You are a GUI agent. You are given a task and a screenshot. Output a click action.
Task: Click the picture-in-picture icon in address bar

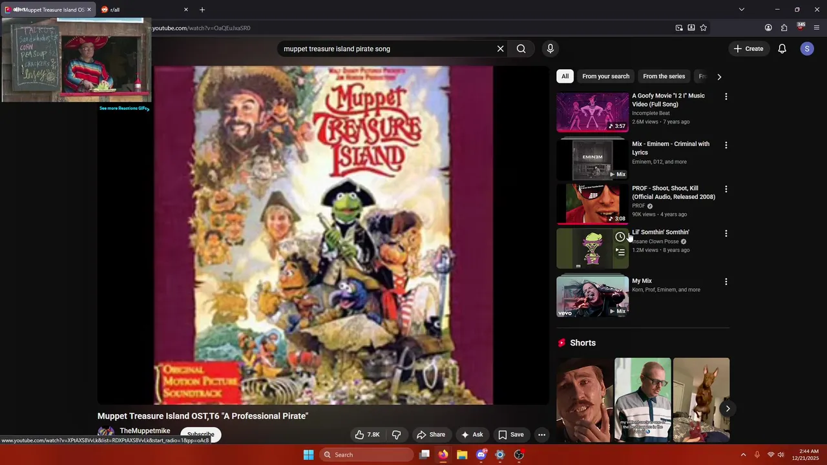(x=679, y=28)
